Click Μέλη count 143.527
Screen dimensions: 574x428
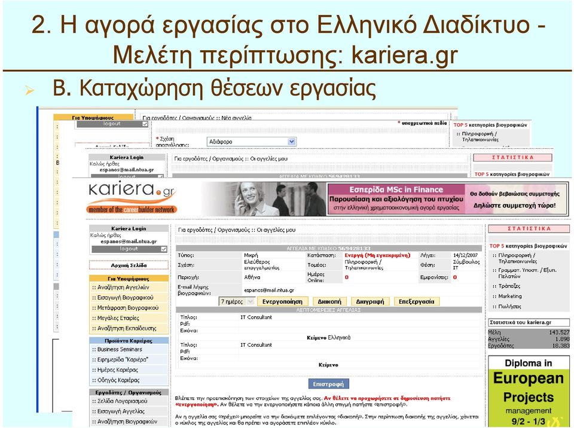pos(560,332)
